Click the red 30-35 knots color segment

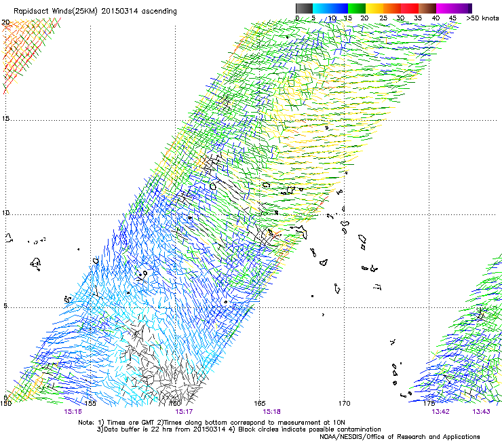410,8
